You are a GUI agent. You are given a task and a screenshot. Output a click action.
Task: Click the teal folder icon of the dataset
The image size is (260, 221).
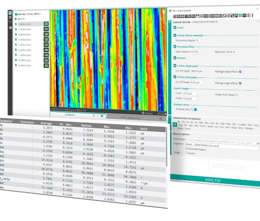[16, 14]
